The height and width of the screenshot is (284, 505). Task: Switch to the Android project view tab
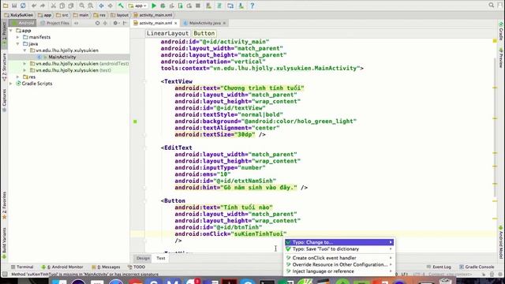tap(23, 23)
